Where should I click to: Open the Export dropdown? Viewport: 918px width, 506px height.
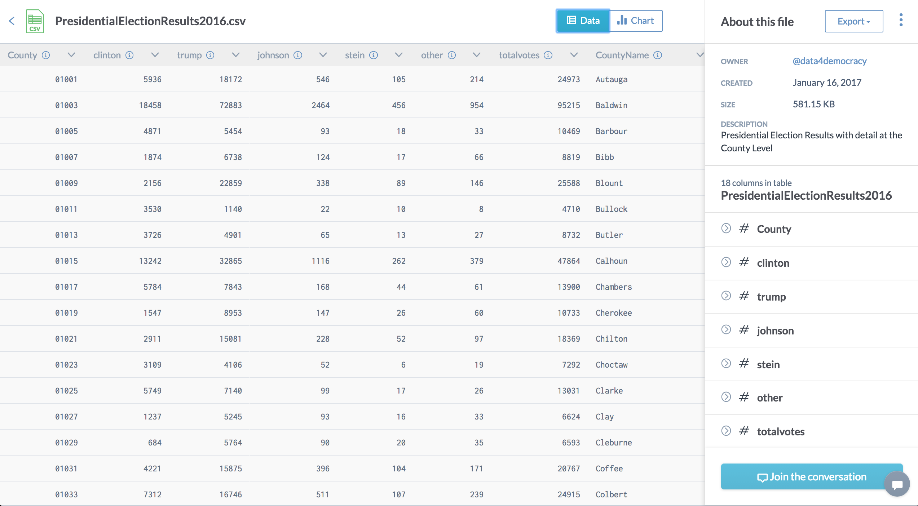pos(854,21)
